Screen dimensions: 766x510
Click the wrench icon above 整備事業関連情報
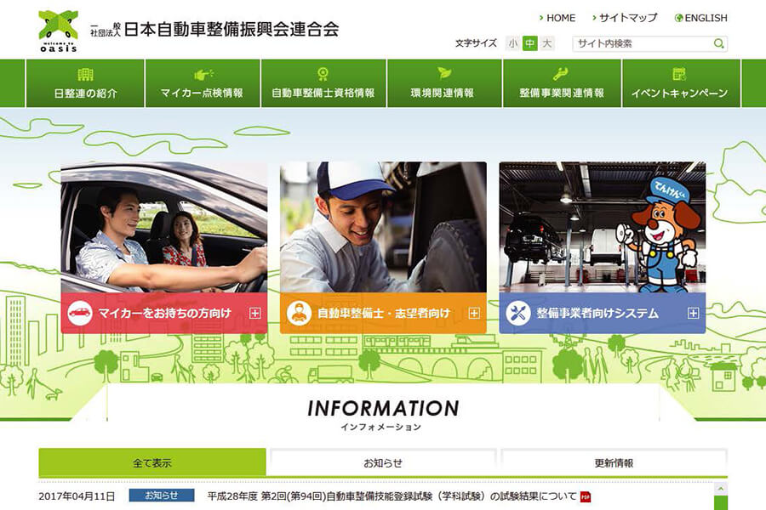point(560,74)
